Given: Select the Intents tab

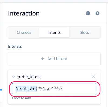Looking at the screenshot, I should coord(54,32).
